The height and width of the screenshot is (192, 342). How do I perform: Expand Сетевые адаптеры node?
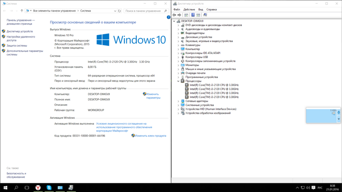coord(178,101)
